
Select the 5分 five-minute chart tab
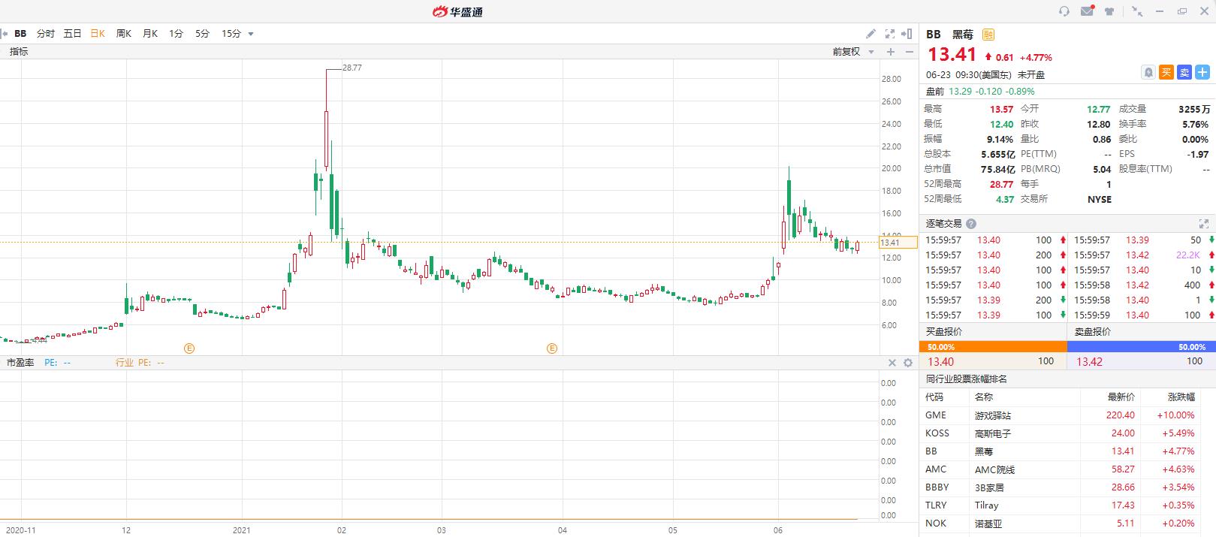[x=202, y=34]
